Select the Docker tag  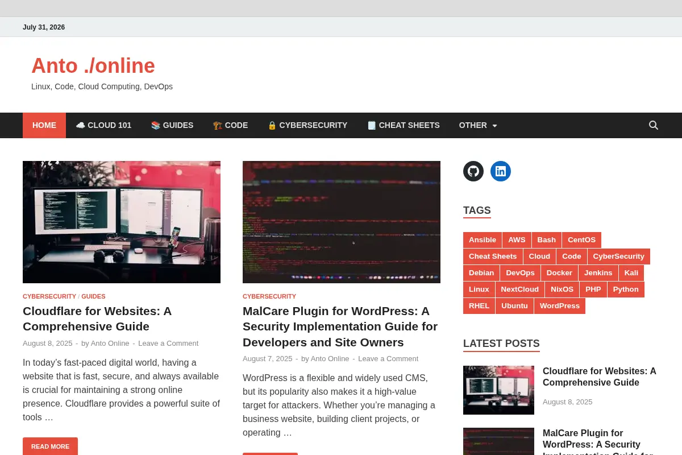pos(559,273)
